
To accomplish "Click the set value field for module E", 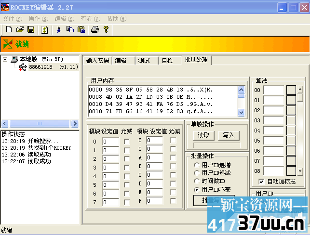I will (155, 192).
